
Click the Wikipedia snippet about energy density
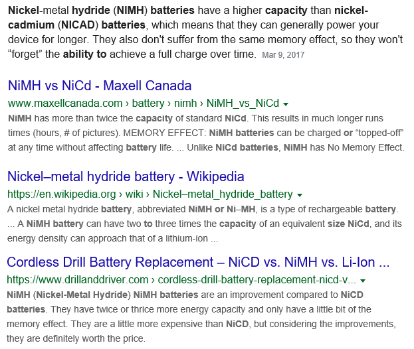point(205,224)
